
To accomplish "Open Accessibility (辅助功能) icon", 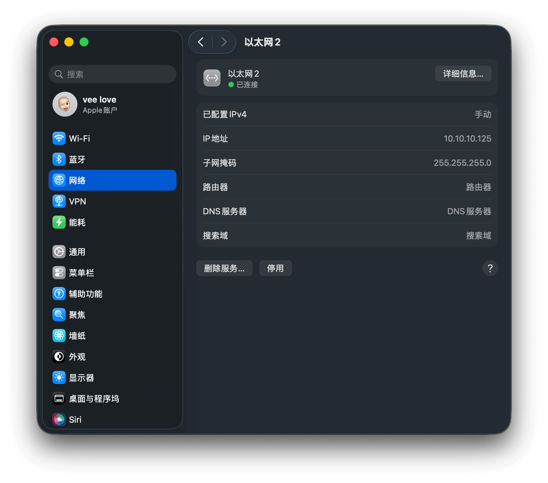I will (x=59, y=294).
